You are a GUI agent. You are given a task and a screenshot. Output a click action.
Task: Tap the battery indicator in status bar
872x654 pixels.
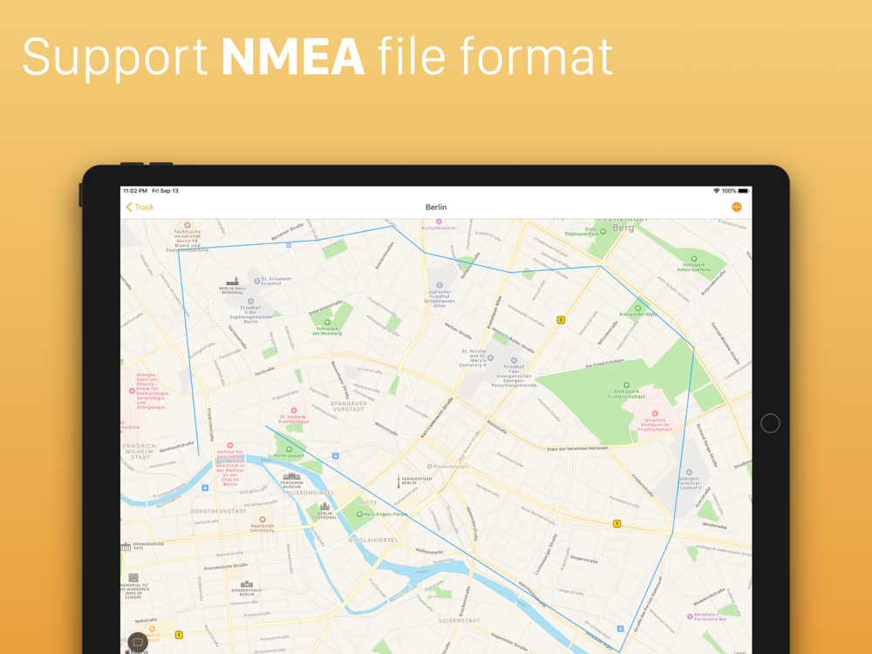point(744,191)
